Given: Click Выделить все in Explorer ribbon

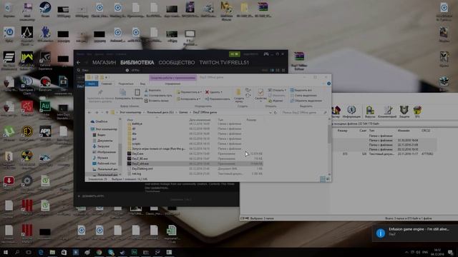Looking at the screenshot, I should coord(301,91).
